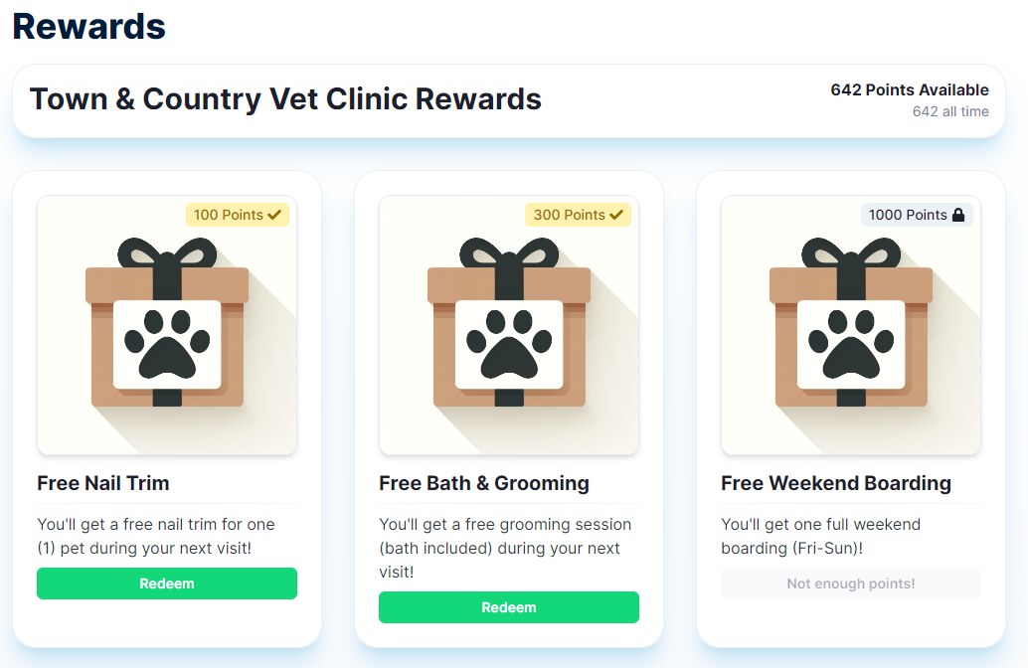Image resolution: width=1028 pixels, height=668 pixels.
Task: Open the Free Weekend Boarding title
Action: [836, 483]
